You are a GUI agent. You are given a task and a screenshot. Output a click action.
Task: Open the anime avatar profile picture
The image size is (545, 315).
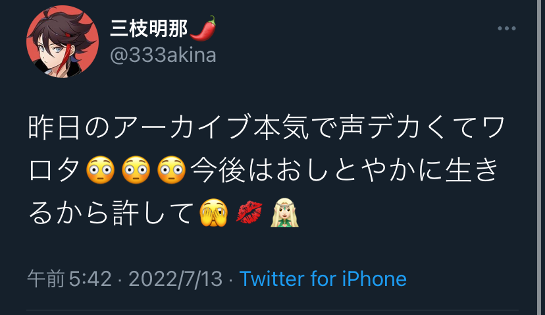click(63, 42)
